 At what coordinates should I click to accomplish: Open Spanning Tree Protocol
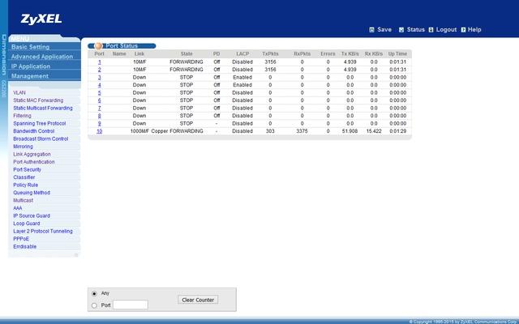pyautogui.click(x=40, y=124)
